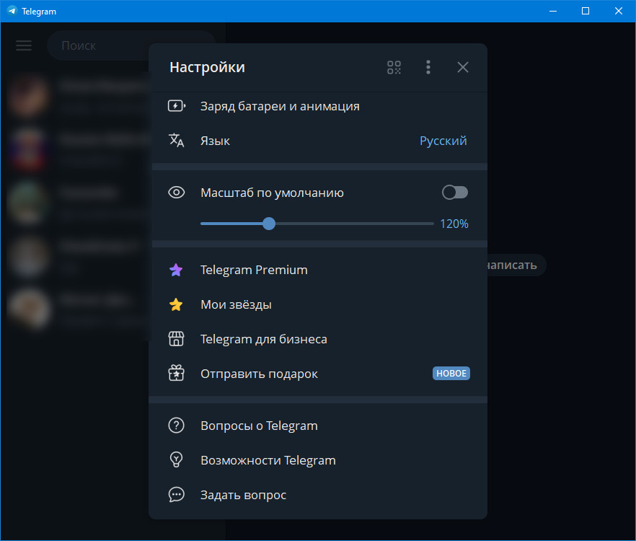
Task: Click the 120% scale value
Action: 454,224
